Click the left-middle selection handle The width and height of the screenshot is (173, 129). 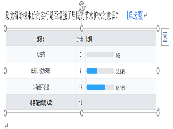coord(5,71)
